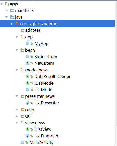Viewport: 117px width, 146px height.
Task: Select the IListMode interface
Action: point(44,83)
